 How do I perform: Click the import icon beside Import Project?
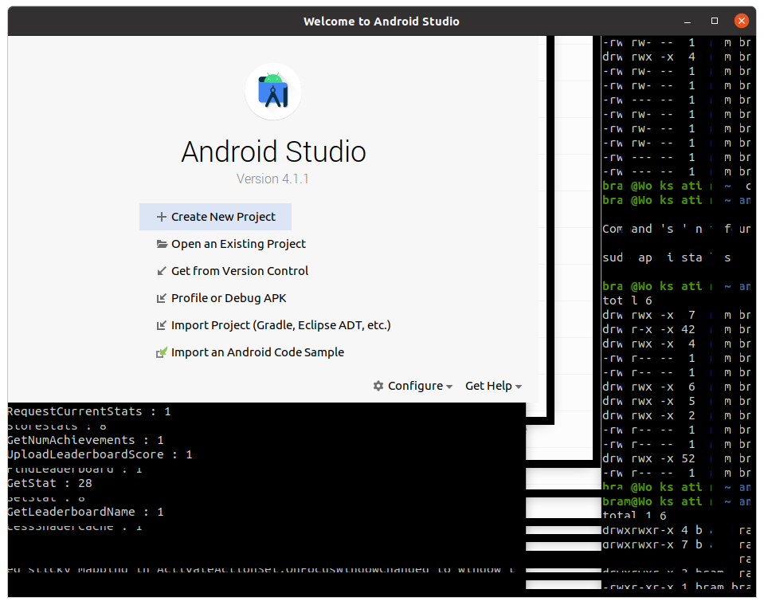[x=161, y=325]
